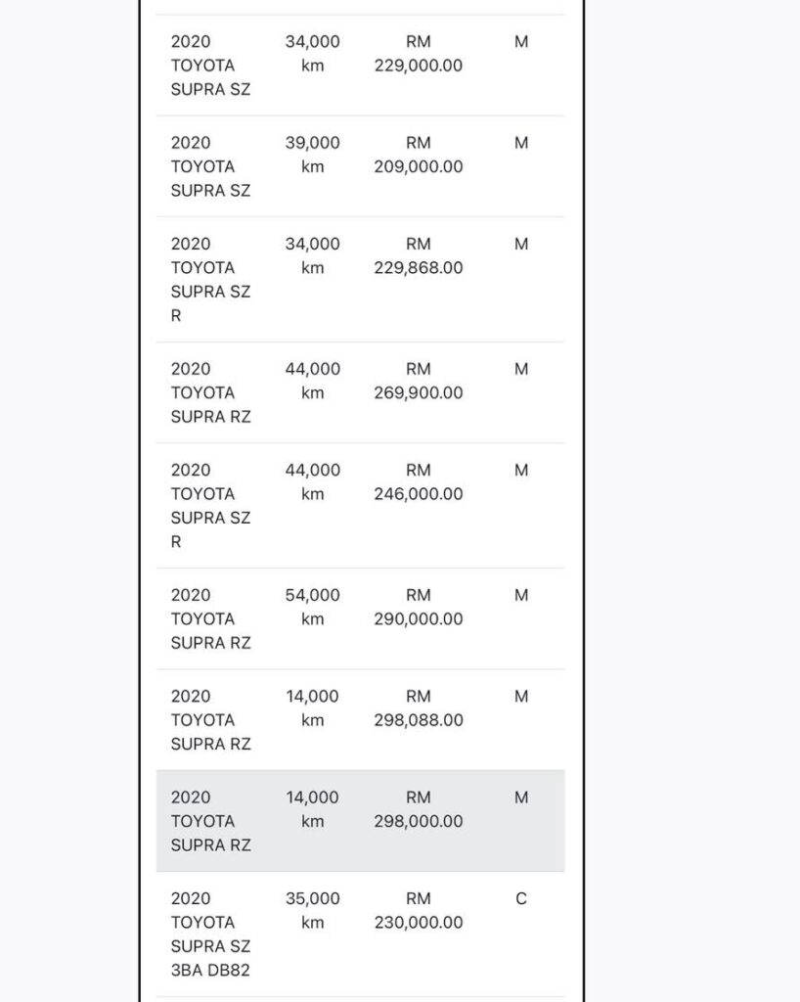
Task: Click the 39,000 km mileage cell
Action: (312, 155)
